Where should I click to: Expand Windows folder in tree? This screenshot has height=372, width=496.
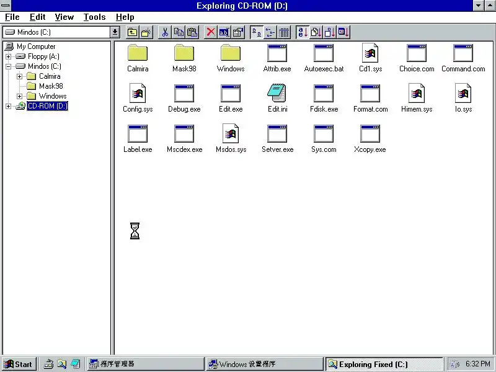20,96
